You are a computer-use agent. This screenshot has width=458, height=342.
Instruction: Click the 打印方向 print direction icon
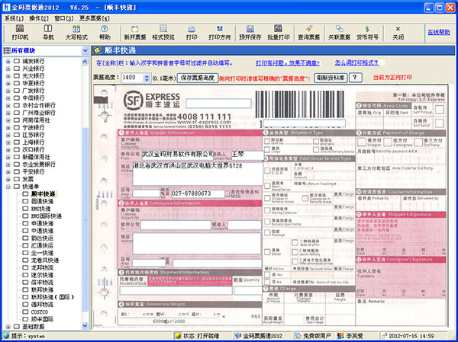click(x=219, y=29)
